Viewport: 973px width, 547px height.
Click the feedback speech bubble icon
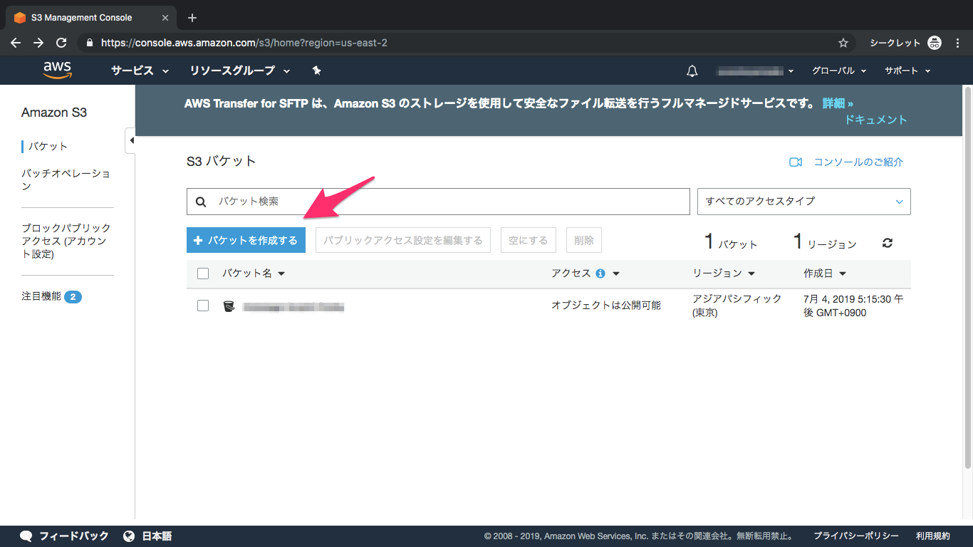pos(26,536)
